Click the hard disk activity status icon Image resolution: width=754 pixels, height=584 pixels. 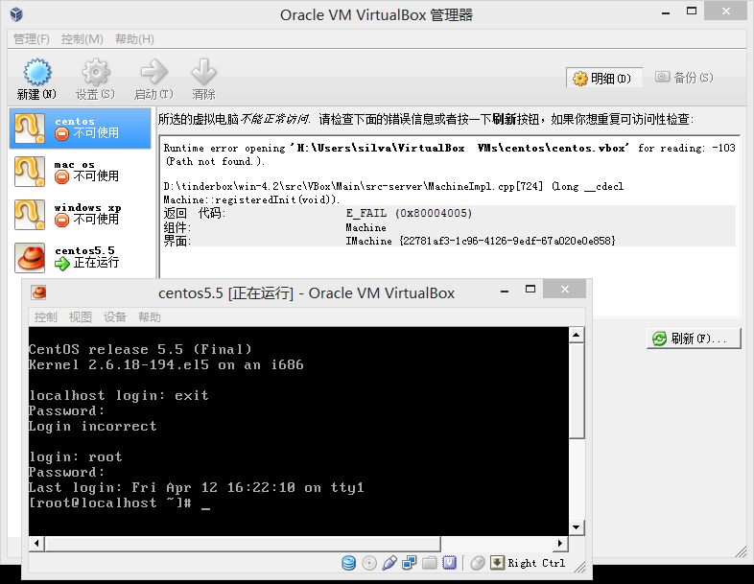[x=348, y=563]
